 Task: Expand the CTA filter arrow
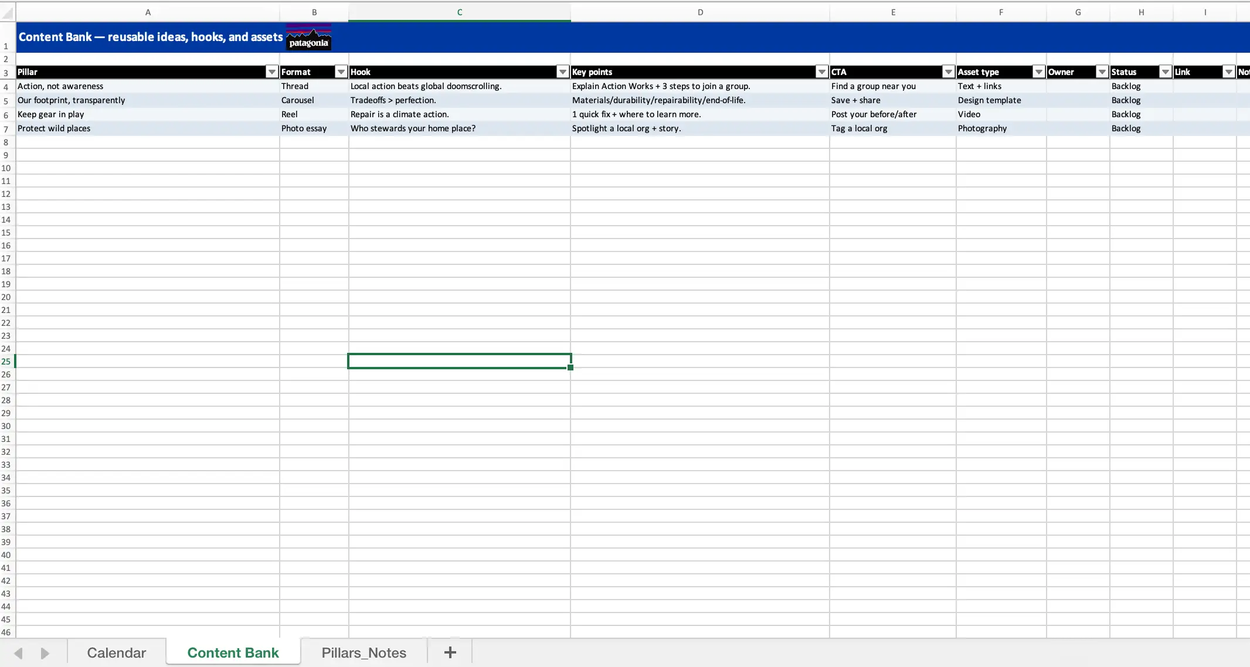(948, 72)
